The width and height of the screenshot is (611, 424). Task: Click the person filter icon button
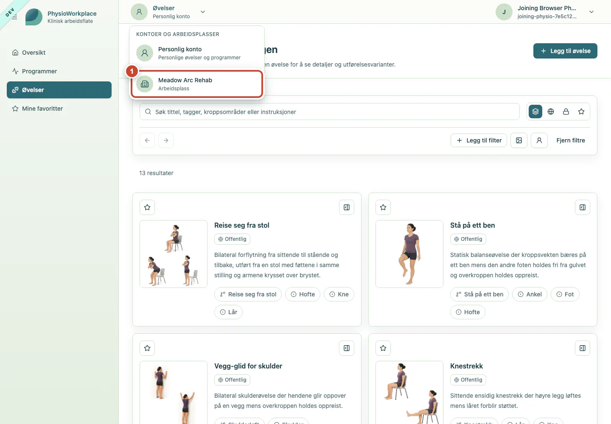(x=539, y=140)
